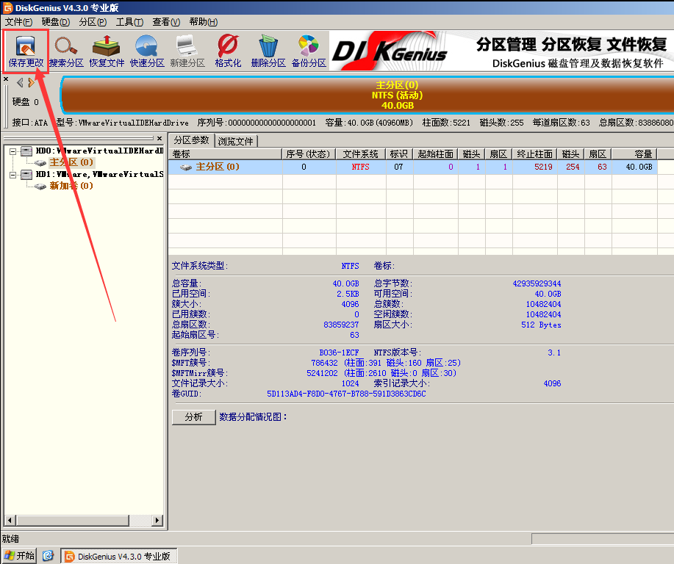Launch the 恢复文件 (Recover Files) tool
This screenshot has width=674, height=564.
pos(107,51)
